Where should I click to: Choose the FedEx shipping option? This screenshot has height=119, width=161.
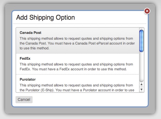[77, 64]
